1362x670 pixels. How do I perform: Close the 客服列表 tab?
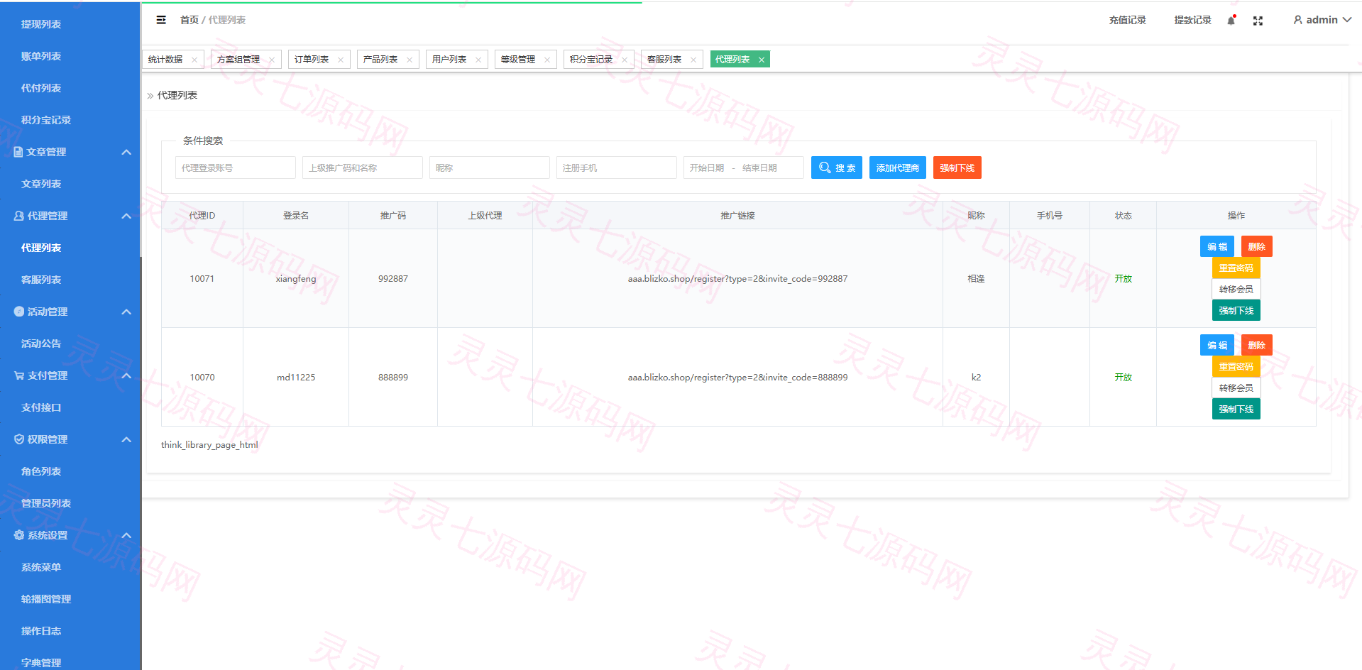693,60
